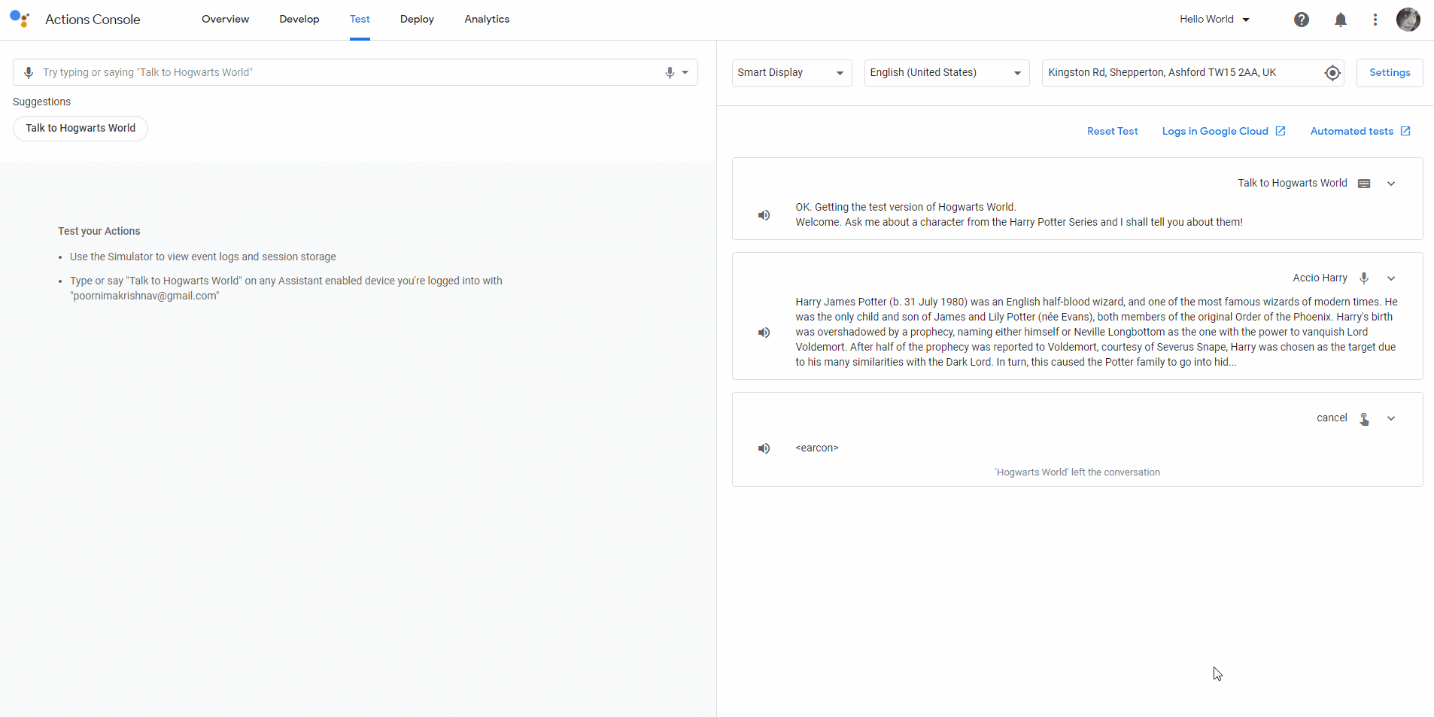Click microphone icon next to Accio Harry
The width and height of the screenshot is (1434, 717).
pyautogui.click(x=1364, y=278)
